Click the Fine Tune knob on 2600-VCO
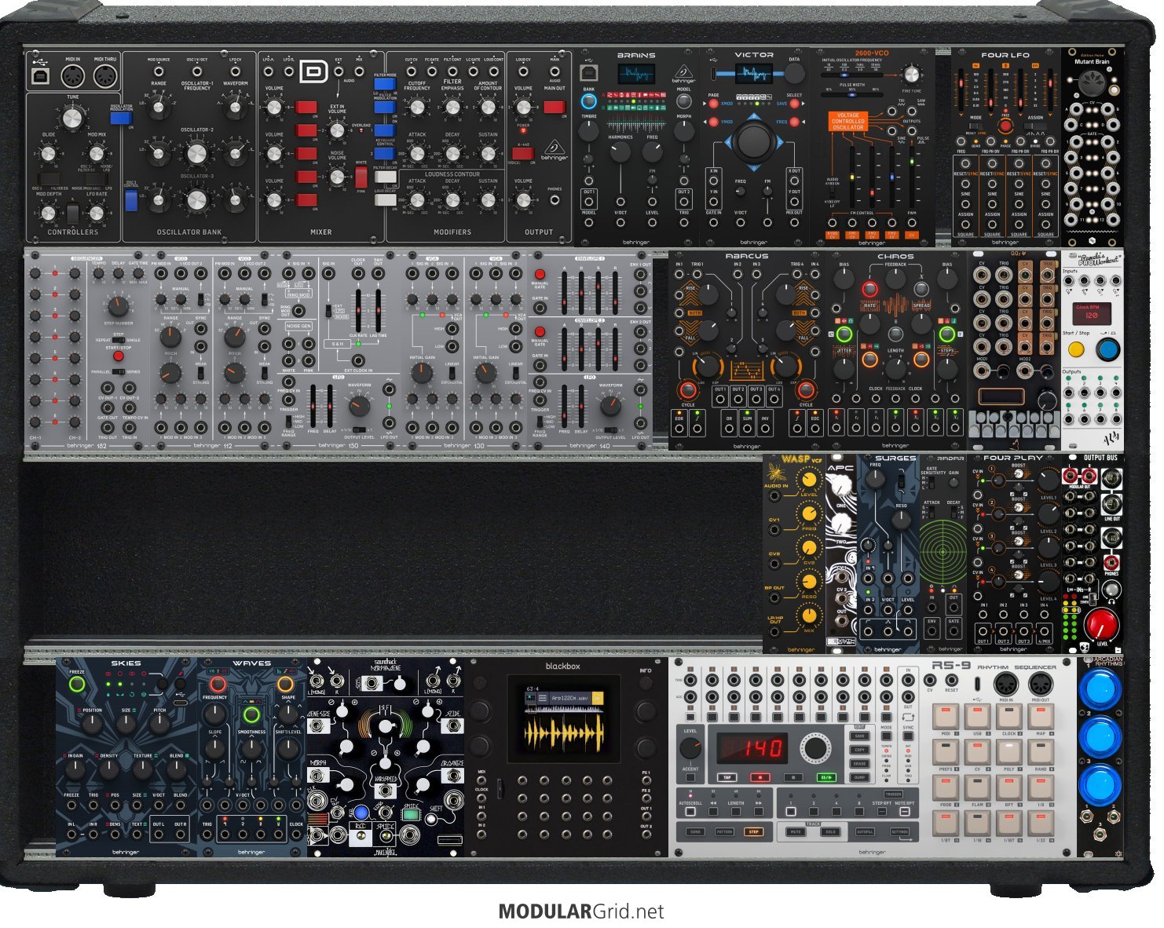1164x928 pixels. [911, 75]
